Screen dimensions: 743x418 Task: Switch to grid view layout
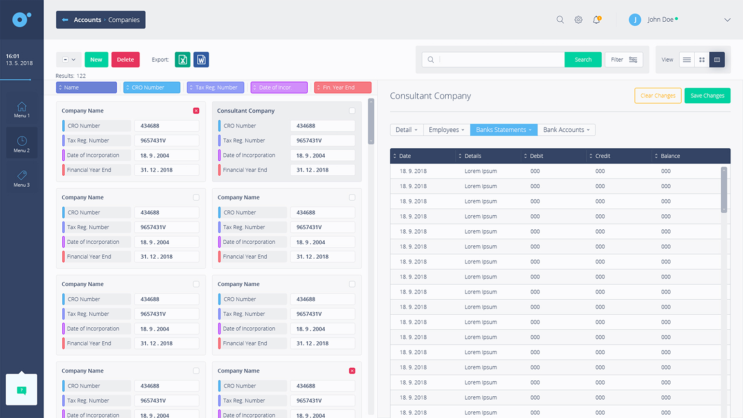tap(702, 60)
